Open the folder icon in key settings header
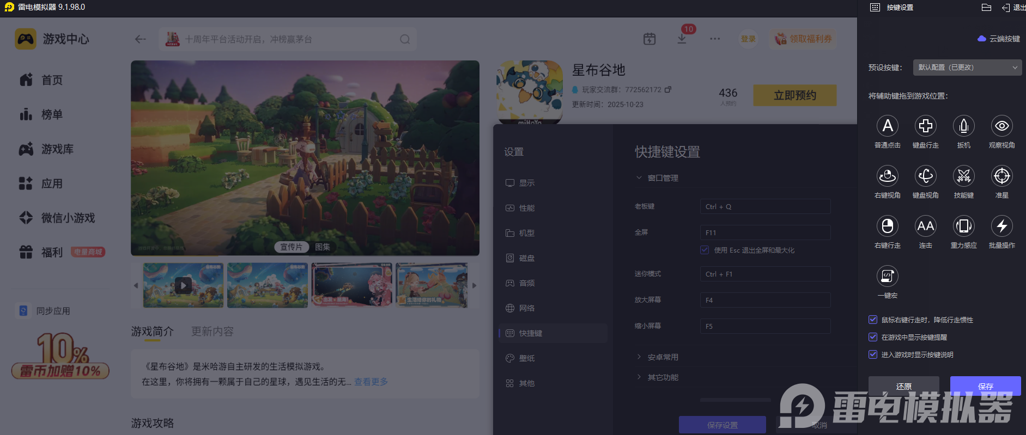 pos(986,8)
